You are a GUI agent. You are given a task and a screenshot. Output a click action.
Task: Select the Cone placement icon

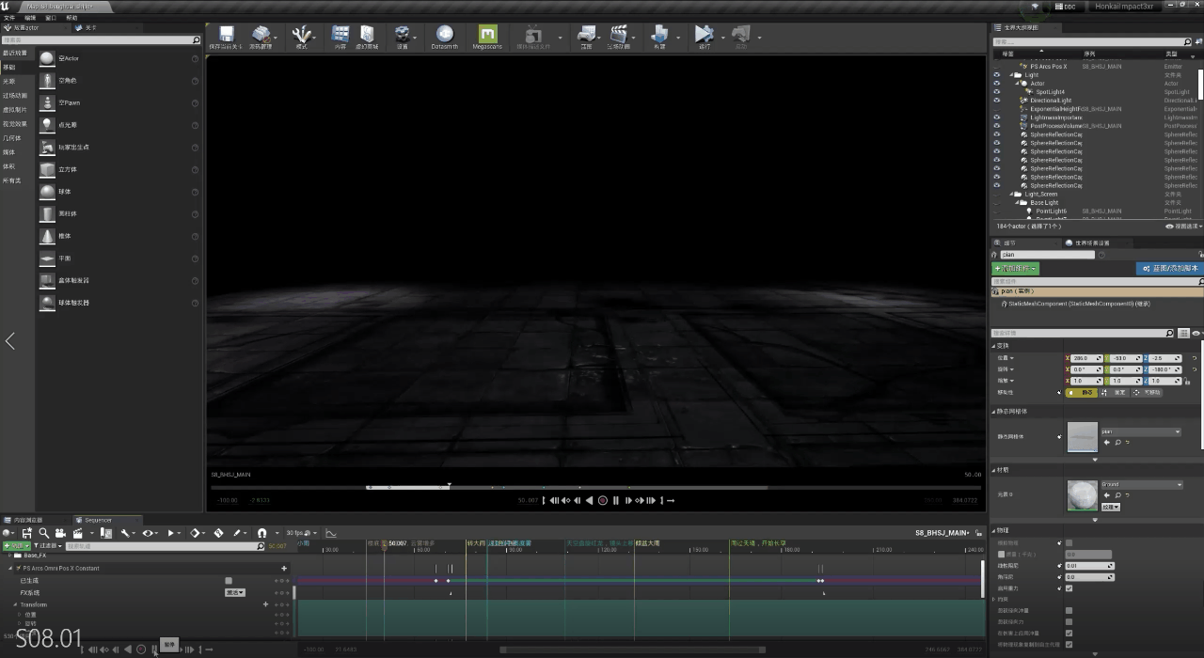click(x=47, y=236)
